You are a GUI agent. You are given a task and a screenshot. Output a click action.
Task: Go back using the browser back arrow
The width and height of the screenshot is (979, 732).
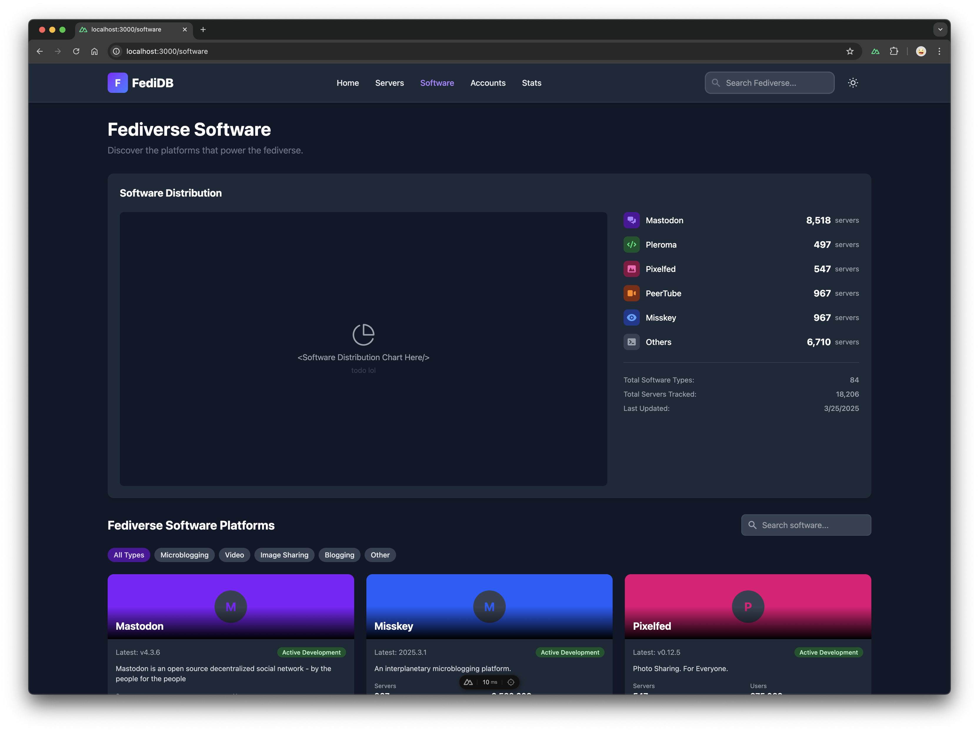(39, 51)
